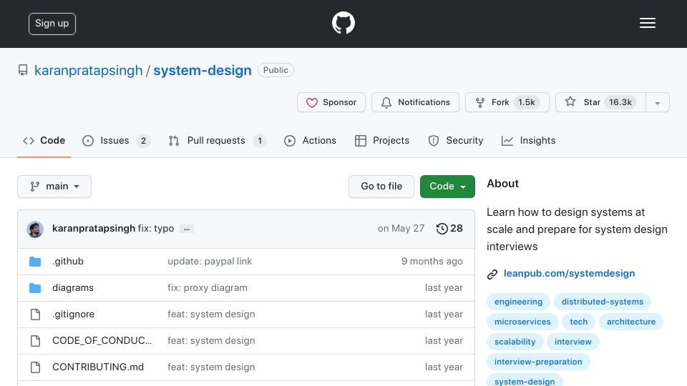Open the 'fix: typo' commit message
This screenshot has width=687, height=386.
[x=156, y=229]
